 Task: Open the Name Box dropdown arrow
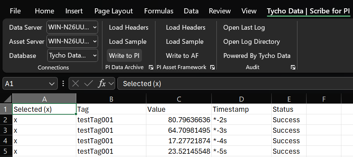[51, 84]
